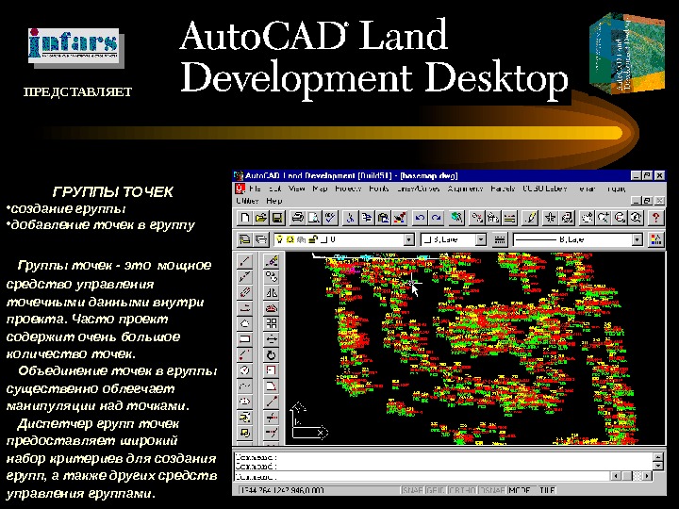Click the Redo arrow icon
This screenshot has width=679, height=509.
point(436,218)
